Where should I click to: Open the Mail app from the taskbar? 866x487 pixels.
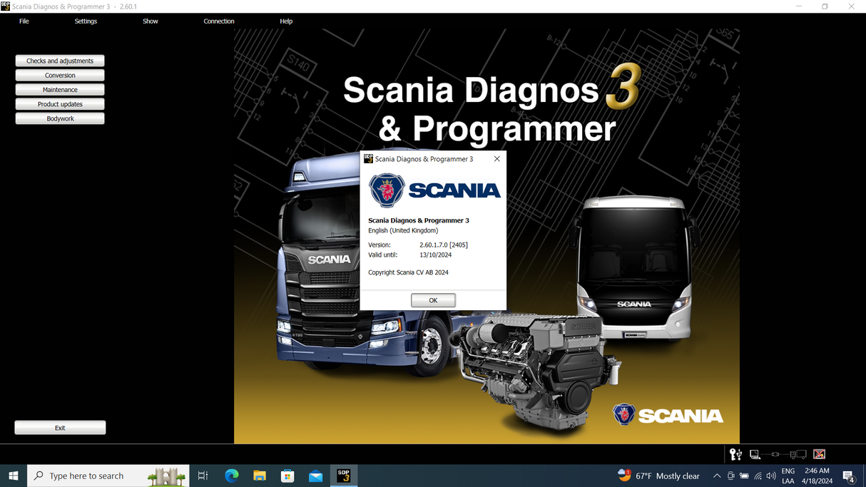pyautogui.click(x=315, y=476)
